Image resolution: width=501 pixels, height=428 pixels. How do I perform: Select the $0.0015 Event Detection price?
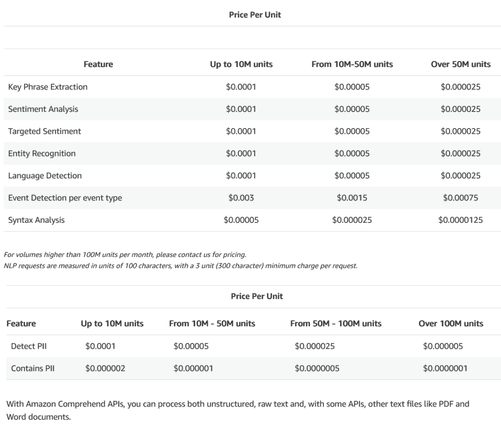click(352, 198)
